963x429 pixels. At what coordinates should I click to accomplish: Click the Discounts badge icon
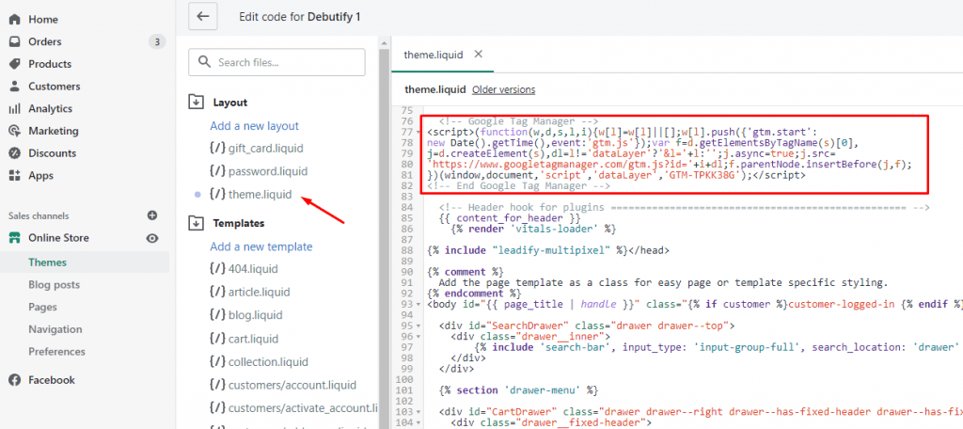15,153
